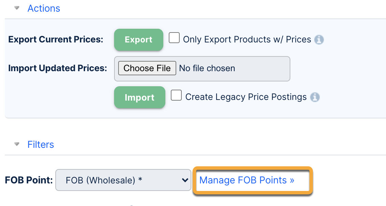
Task: Click the 'FOB Point:' field label
Action: (x=29, y=180)
